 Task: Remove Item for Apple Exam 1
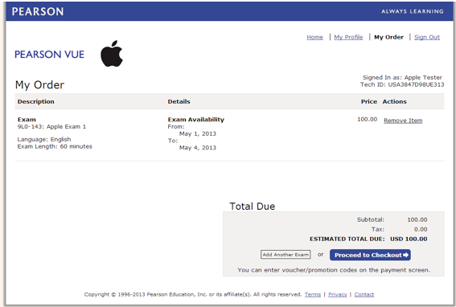pos(403,121)
